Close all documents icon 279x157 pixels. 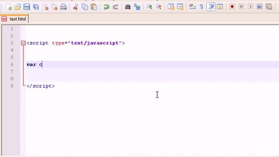(x=54, y=7)
